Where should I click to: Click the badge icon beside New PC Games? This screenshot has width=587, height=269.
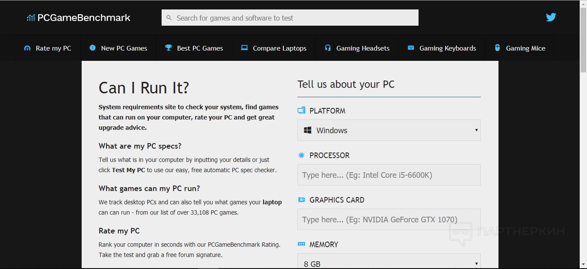(x=92, y=48)
